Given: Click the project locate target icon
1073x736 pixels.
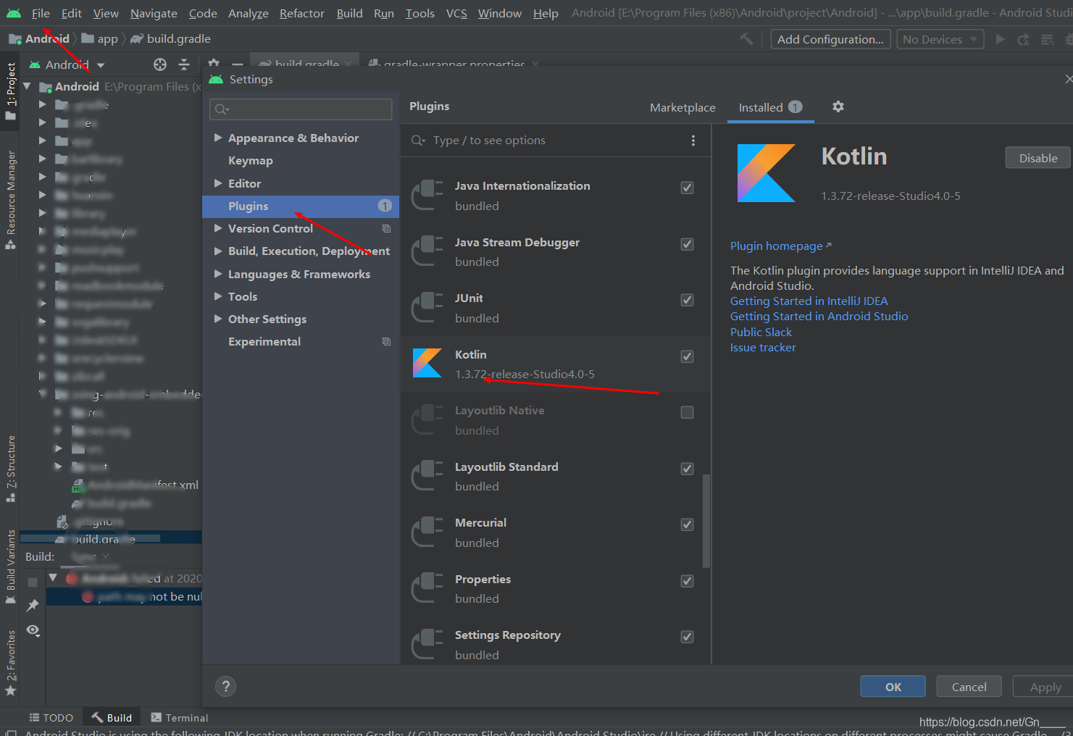Looking at the screenshot, I should coord(160,64).
